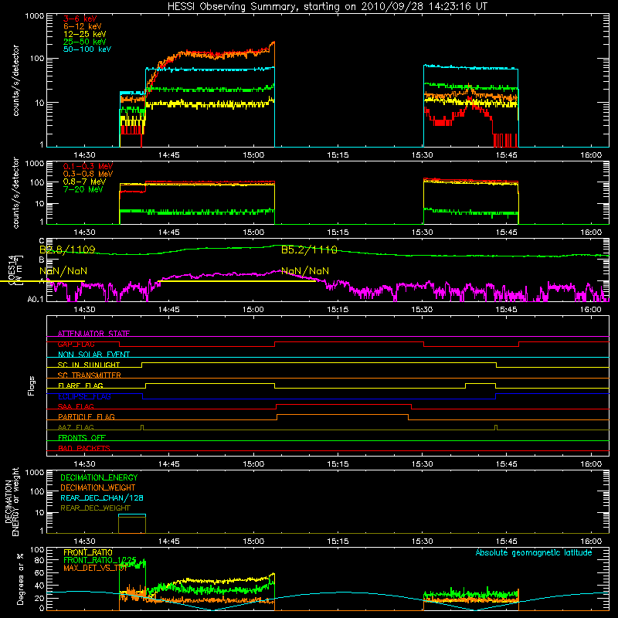Pick the 50-100 keV legend label

click(87, 49)
